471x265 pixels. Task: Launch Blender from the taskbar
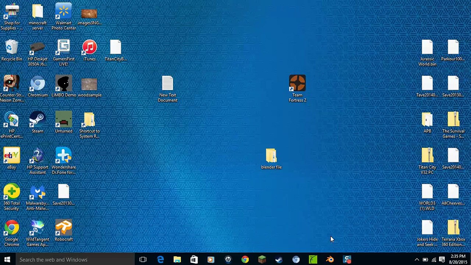pos(330,259)
